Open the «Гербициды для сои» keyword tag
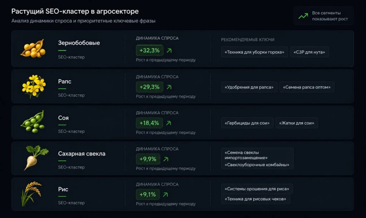The height and width of the screenshot is (218, 366). click(247, 123)
